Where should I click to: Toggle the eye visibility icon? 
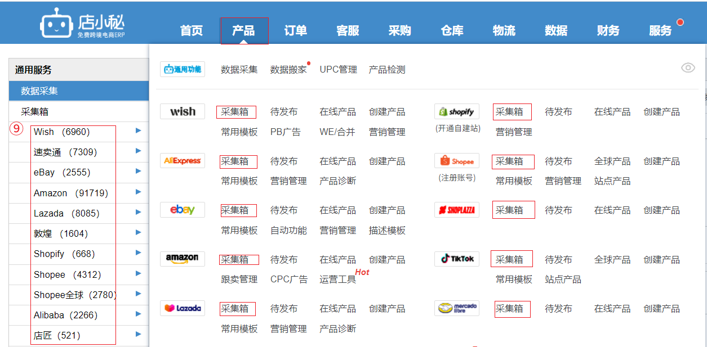point(688,68)
